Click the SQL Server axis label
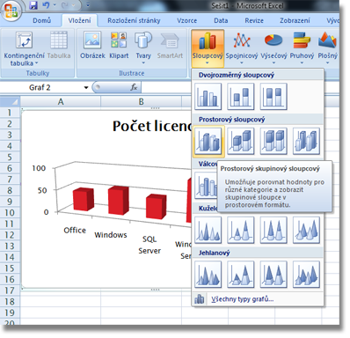 point(149,245)
